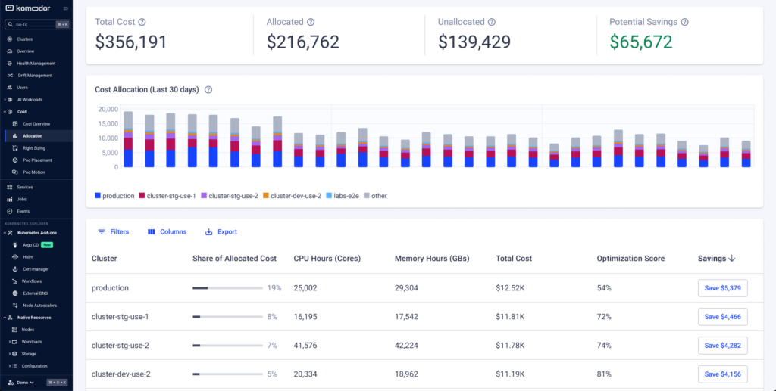Image resolution: width=776 pixels, height=391 pixels.
Task: Focus the Go-To search field
Action: pos(37,24)
